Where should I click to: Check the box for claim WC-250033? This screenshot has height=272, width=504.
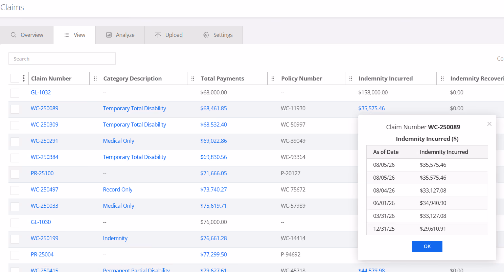pyautogui.click(x=15, y=207)
